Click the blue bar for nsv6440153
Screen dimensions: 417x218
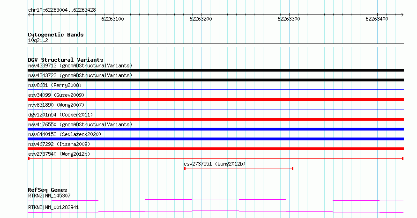tap(216, 139)
